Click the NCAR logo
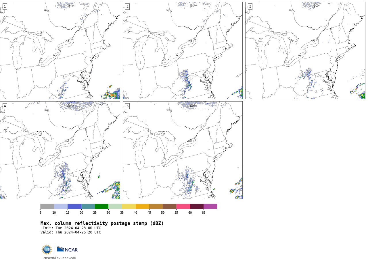 tap(67, 250)
